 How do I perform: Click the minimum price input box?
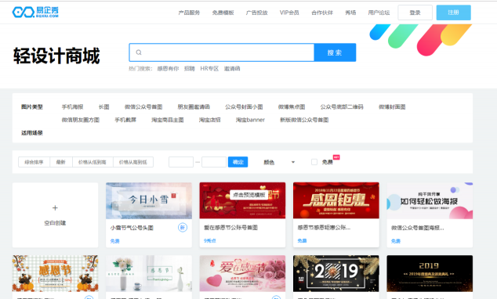click(181, 162)
